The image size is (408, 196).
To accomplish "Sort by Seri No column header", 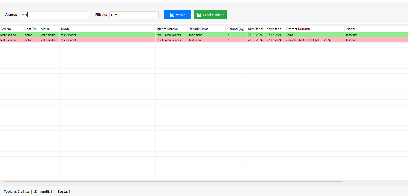I will (x=11, y=29).
